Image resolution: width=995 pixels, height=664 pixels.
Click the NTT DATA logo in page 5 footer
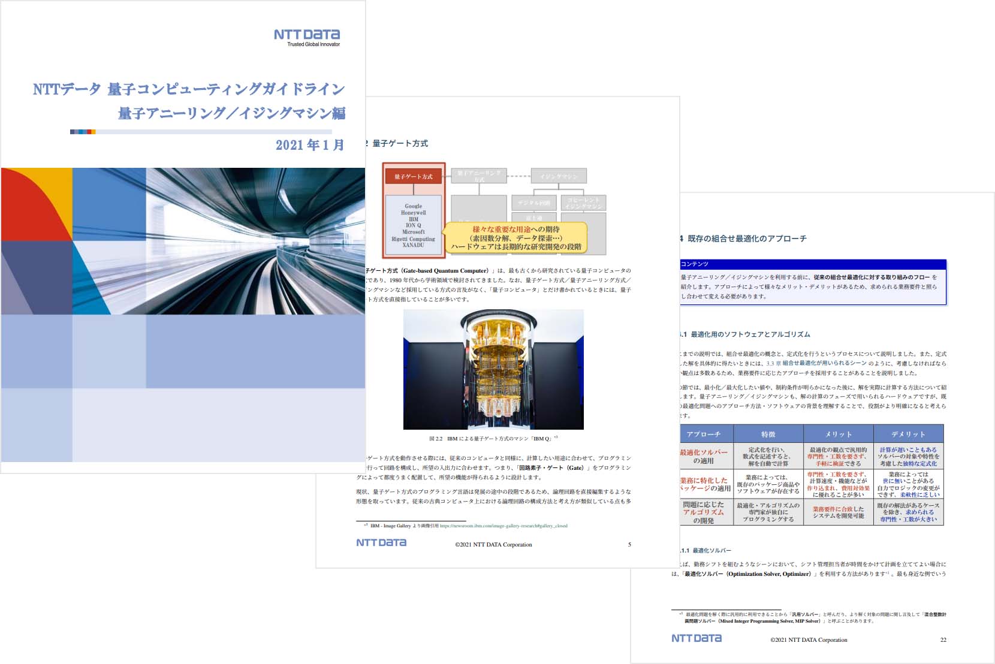coord(381,543)
